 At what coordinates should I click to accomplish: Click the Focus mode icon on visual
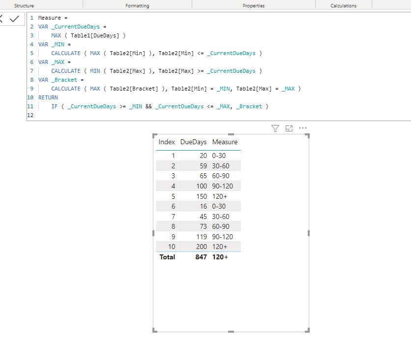click(x=289, y=128)
